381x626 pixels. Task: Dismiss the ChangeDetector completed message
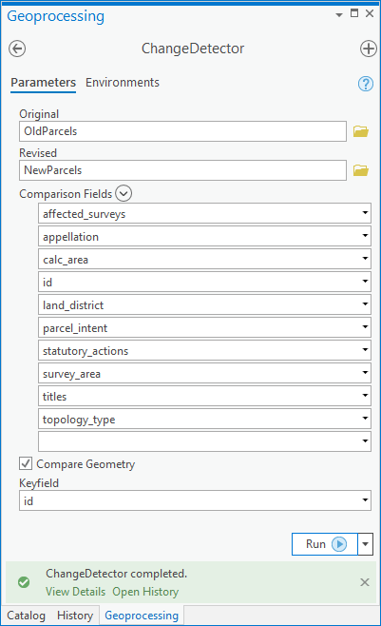tap(365, 582)
